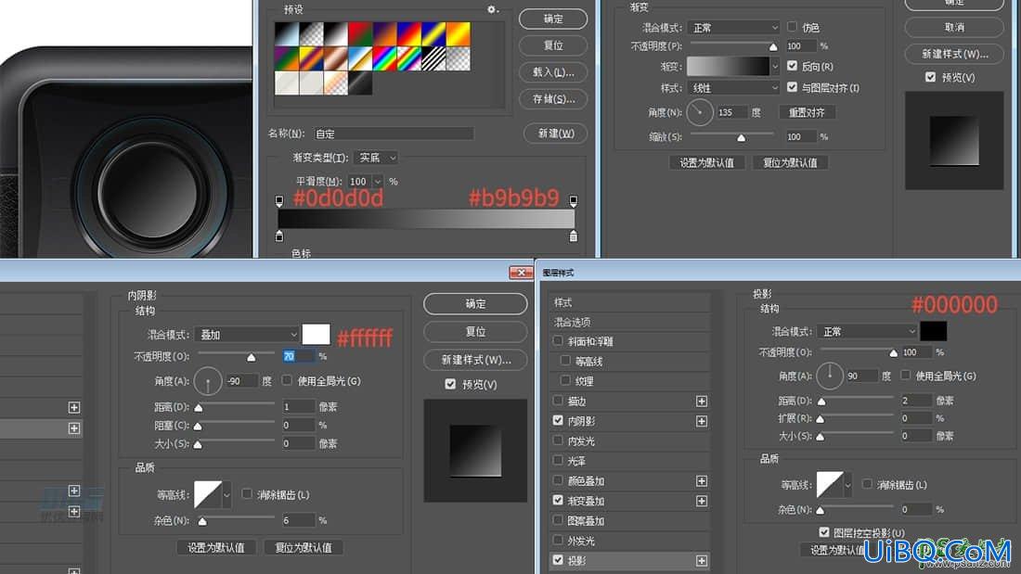Expand drop shadow contour picker arrow
1021x574 pixels.
coord(847,485)
